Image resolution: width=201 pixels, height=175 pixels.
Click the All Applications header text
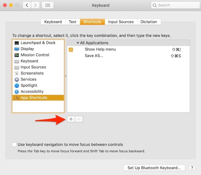[94, 43]
